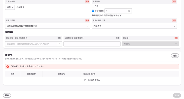This screenshot has height=99, width=184.
Task: Click the 次へ button
Action: point(177,95)
